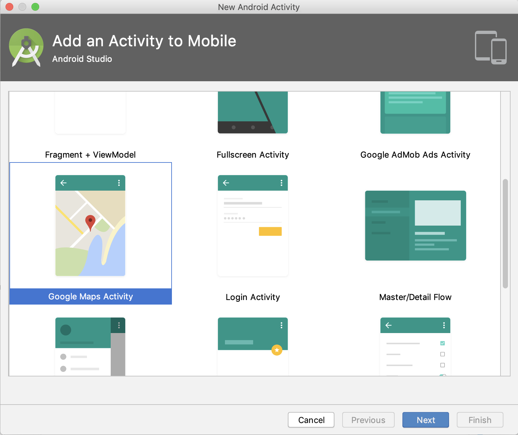This screenshot has height=435, width=518.
Task: Click the red map pin in Maps preview
Action: (x=90, y=223)
